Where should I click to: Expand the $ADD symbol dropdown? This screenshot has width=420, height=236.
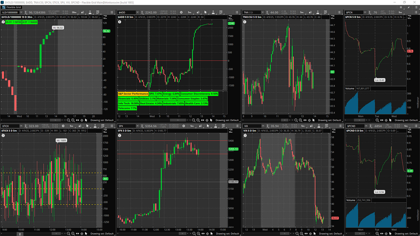(x=137, y=12)
